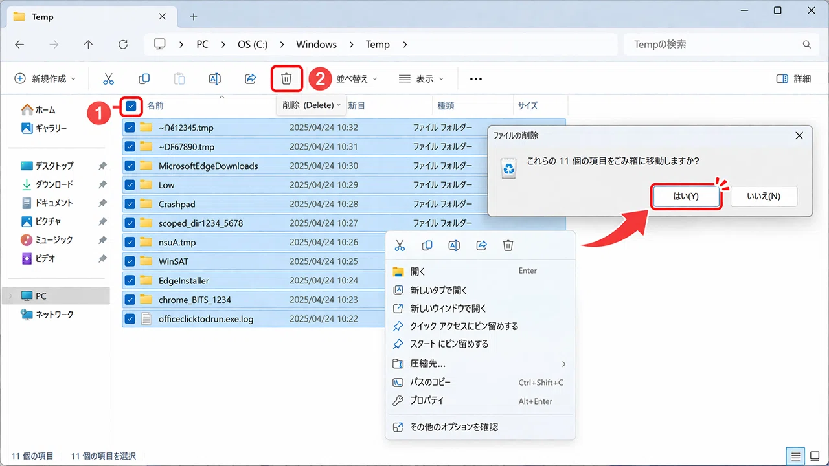The image size is (829, 466).
Task: Click the Rename icon in the command bar
Action: [214, 79]
